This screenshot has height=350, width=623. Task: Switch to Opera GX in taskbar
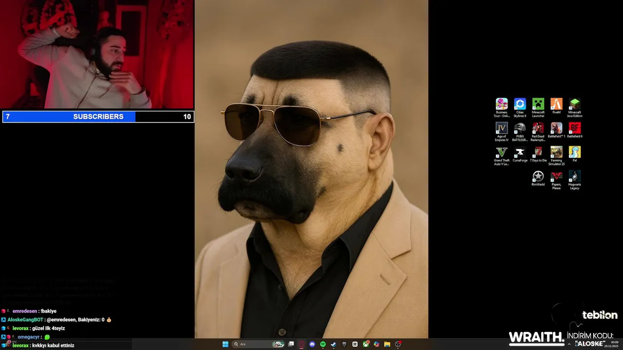pos(302,344)
